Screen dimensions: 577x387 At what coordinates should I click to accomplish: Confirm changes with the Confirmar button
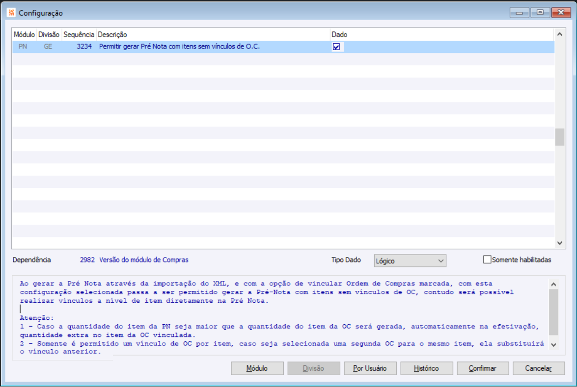(483, 368)
